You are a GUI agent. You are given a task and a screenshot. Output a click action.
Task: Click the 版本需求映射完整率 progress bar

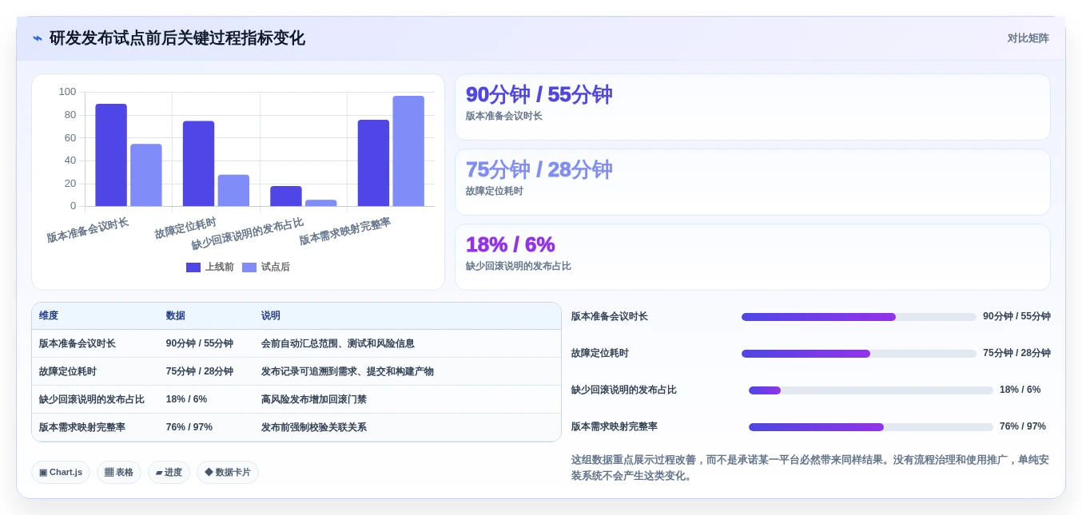click(871, 427)
